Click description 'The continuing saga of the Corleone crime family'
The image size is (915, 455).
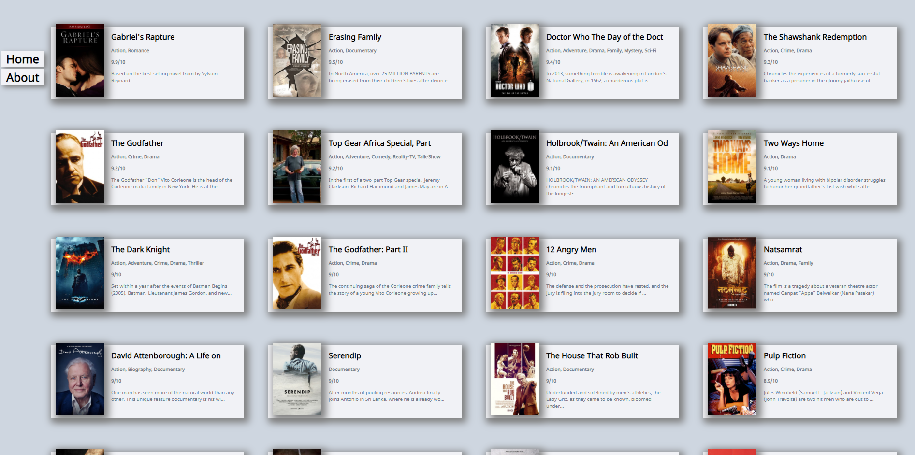[x=390, y=290]
